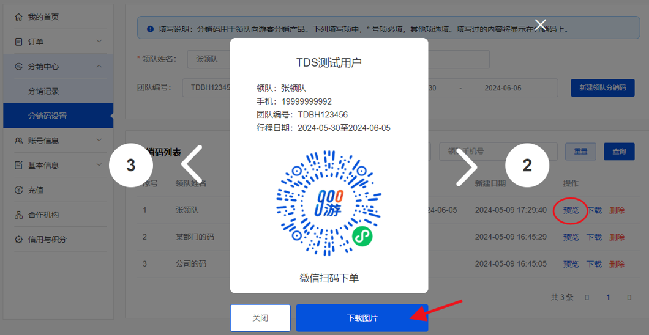The image size is (649, 335).
Task: Click the 2024-05-09 17:29:40 date cell
Action: coord(511,210)
